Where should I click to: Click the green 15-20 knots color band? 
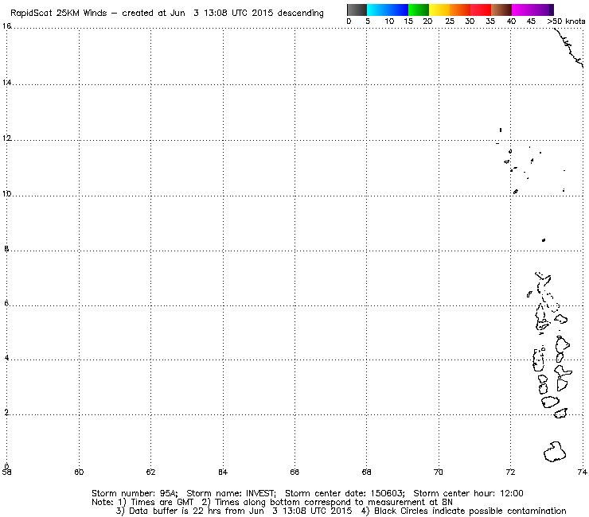(419, 10)
